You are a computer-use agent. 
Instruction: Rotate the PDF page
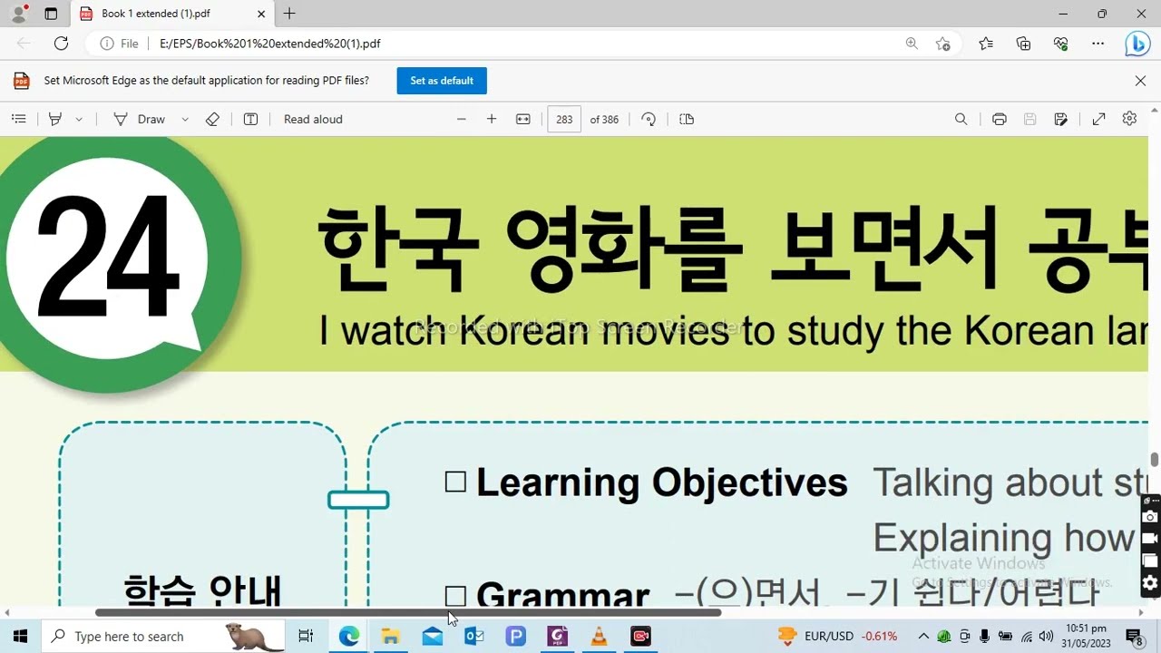[x=649, y=119]
